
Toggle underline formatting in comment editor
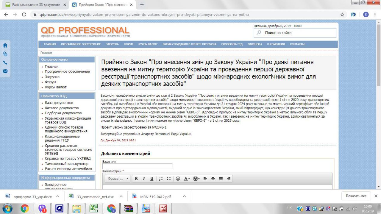pyautogui.click(x=152, y=179)
